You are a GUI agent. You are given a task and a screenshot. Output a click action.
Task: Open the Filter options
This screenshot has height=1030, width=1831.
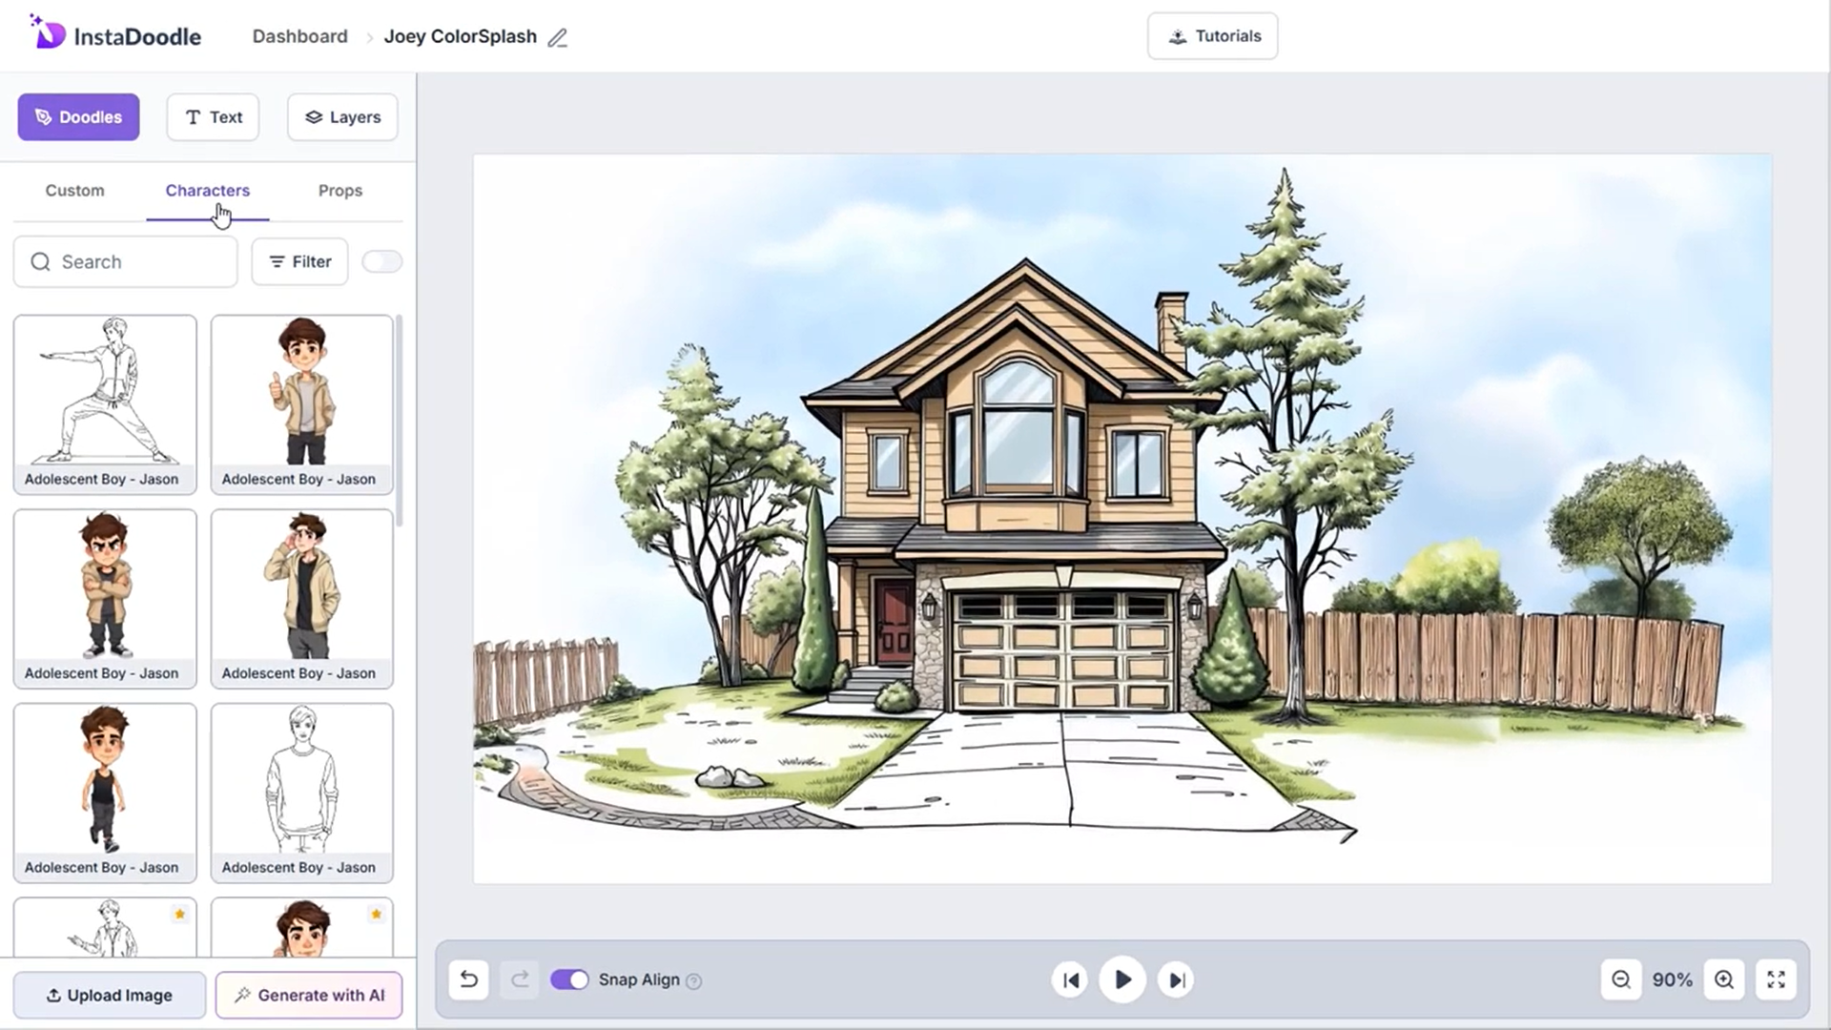(299, 261)
